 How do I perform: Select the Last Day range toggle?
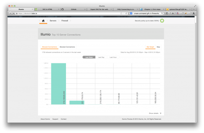point(101,57)
